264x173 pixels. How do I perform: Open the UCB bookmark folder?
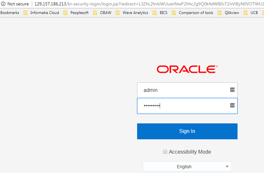point(251,13)
